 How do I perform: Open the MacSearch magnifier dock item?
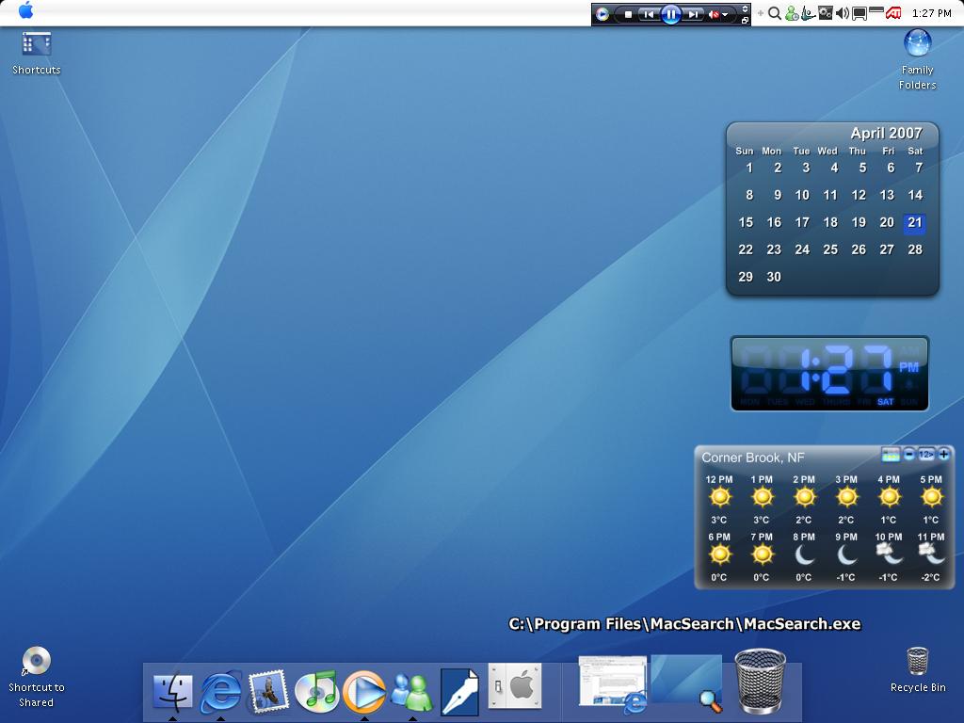(686, 683)
